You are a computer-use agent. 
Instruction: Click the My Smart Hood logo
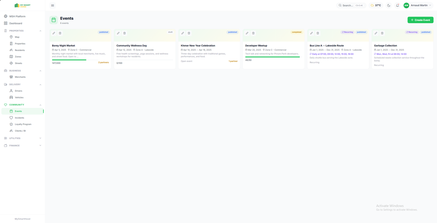point(22,5)
